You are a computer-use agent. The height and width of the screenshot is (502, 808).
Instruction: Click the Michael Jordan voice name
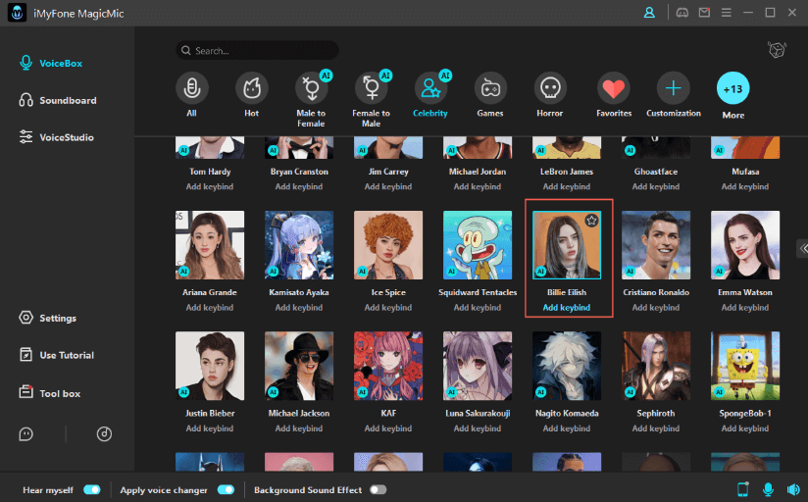click(478, 172)
